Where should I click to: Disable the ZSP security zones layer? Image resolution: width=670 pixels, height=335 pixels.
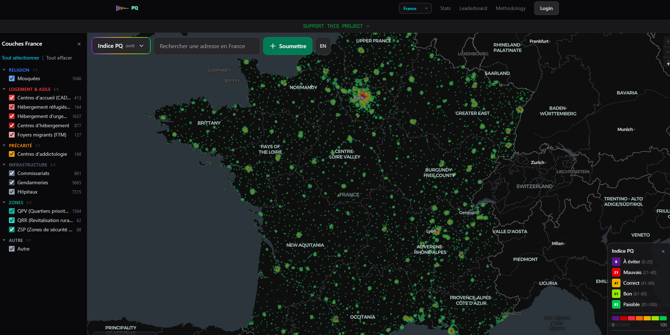[12, 230]
